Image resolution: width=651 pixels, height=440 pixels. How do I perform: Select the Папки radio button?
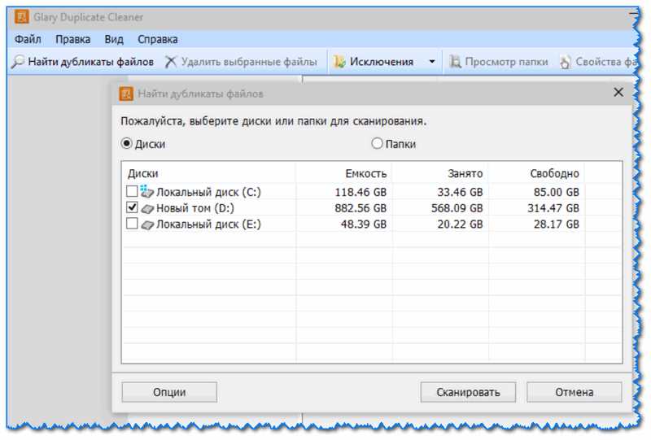pos(377,144)
